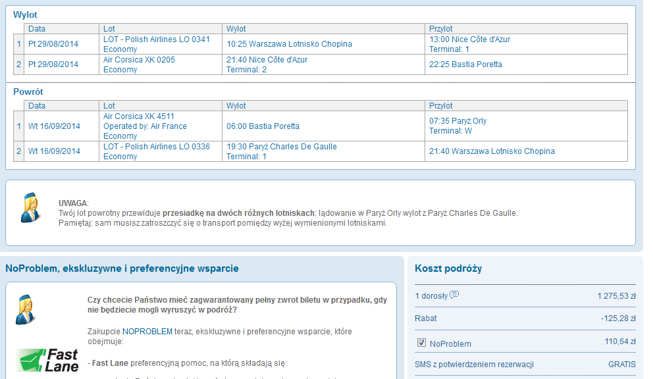Click 10:25 Warszawa Lotnisko Chopina departure
The width and height of the screenshot is (653, 379).
(289, 43)
